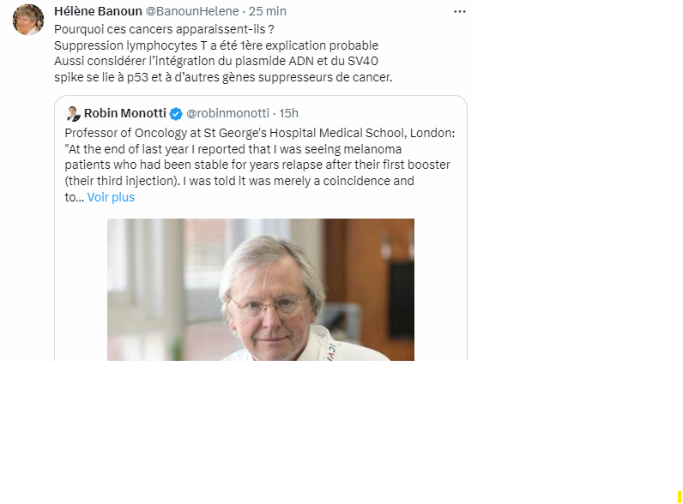Open the photo of the professor
The height and width of the screenshot is (504, 683).
point(260,290)
